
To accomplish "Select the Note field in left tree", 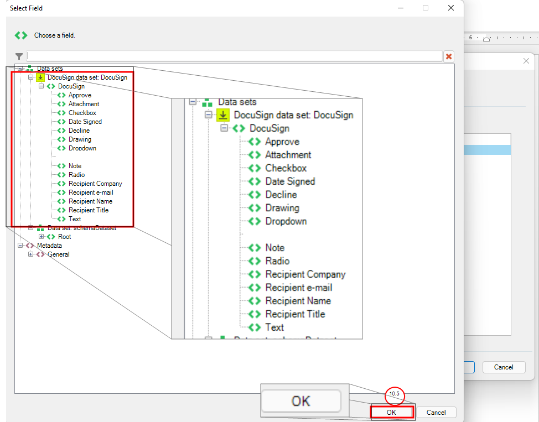I will pos(75,166).
